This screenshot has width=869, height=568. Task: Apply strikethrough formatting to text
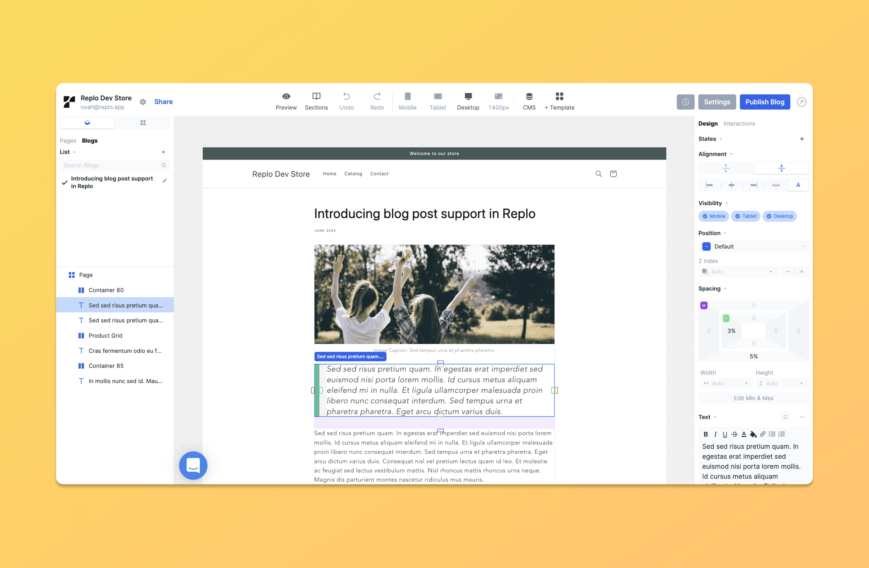pyautogui.click(x=734, y=434)
